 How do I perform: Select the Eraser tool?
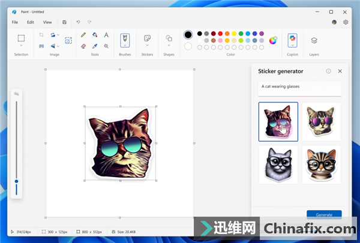tap(83, 46)
